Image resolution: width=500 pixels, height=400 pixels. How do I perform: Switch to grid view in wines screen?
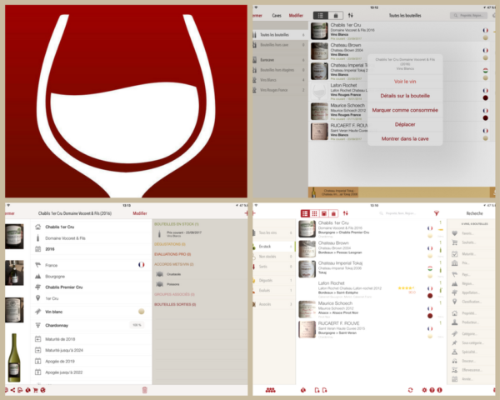(314, 213)
